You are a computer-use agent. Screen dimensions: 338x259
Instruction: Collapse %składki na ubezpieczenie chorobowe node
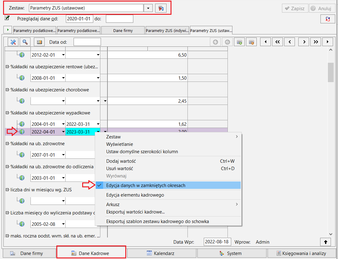[7, 90]
